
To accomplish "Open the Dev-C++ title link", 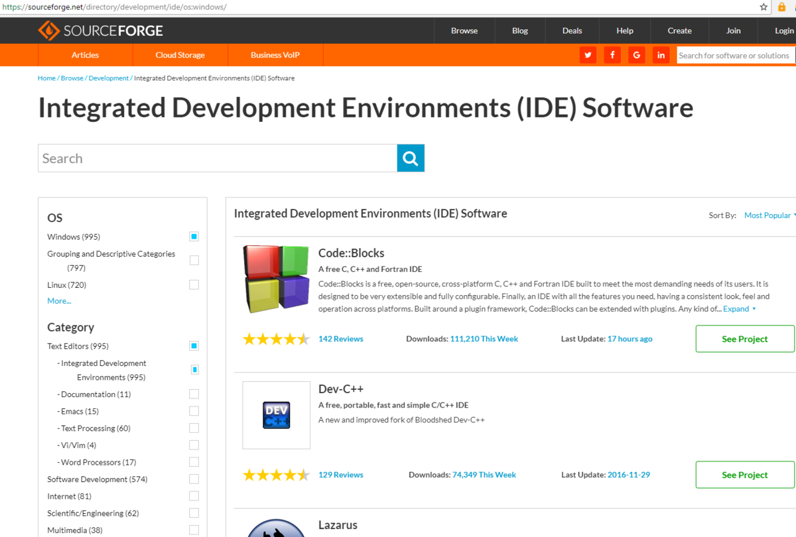I will pyautogui.click(x=341, y=389).
